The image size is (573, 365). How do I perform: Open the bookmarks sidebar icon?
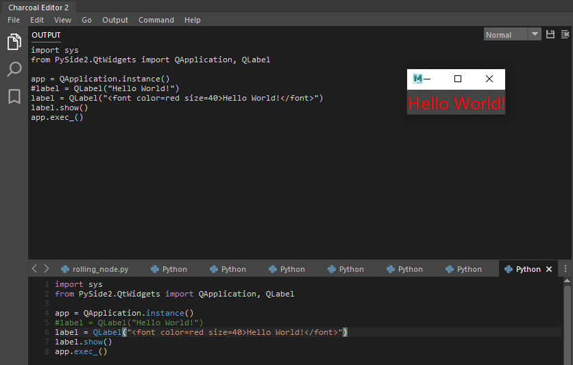pos(14,97)
